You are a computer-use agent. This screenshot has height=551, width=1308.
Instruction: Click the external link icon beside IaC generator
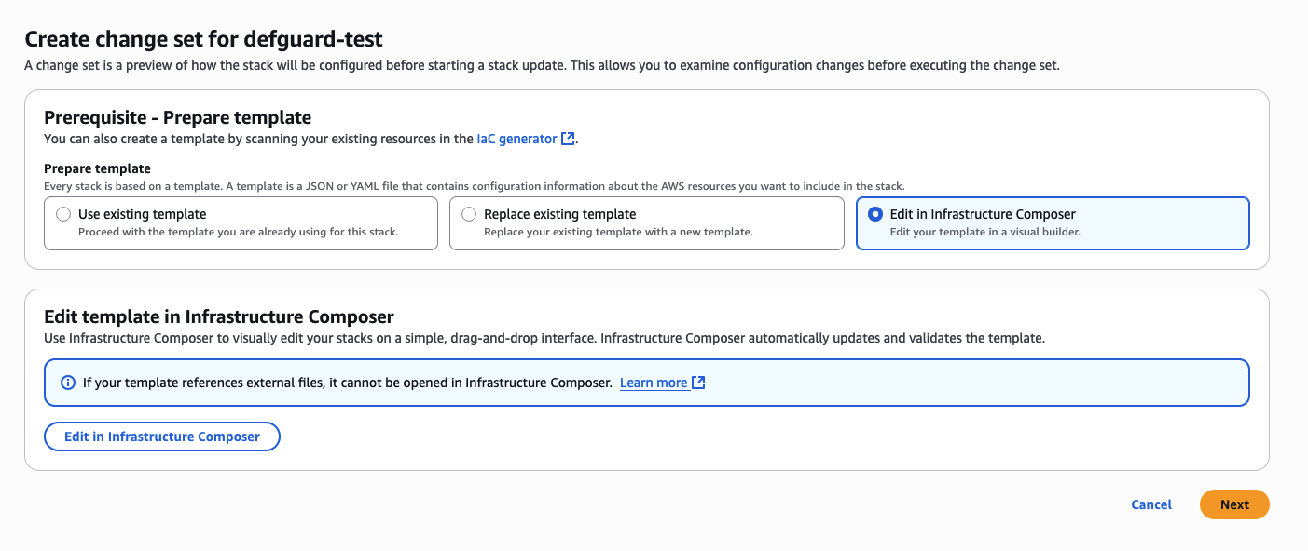tap(567, 139)
